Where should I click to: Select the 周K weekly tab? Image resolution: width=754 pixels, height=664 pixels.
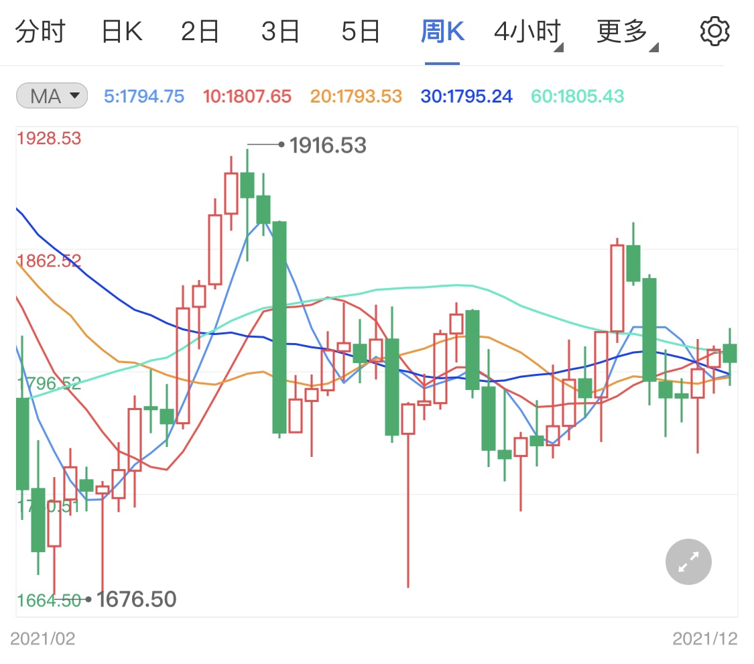(442, 31)
